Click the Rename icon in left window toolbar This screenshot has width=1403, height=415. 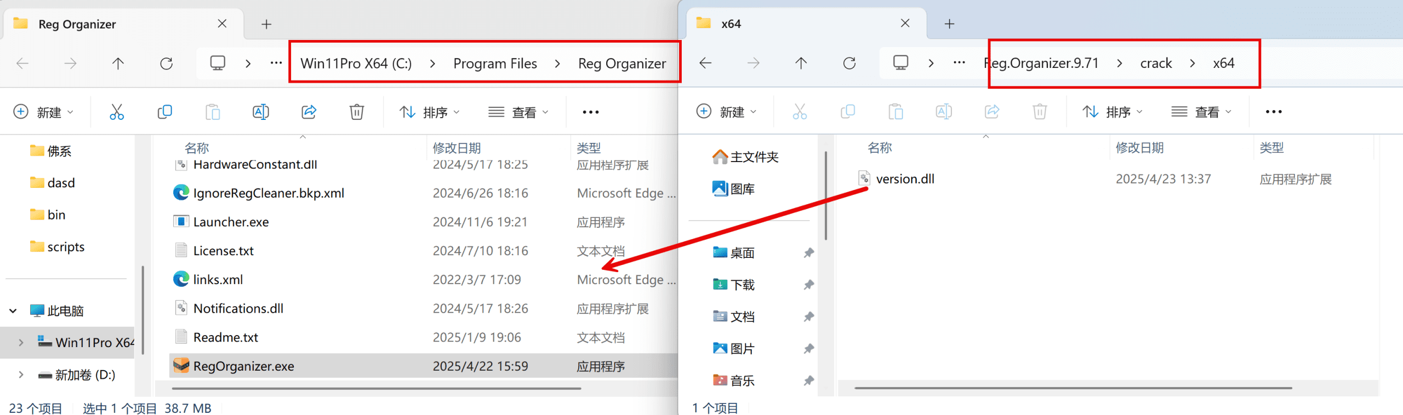click(260, 112)
